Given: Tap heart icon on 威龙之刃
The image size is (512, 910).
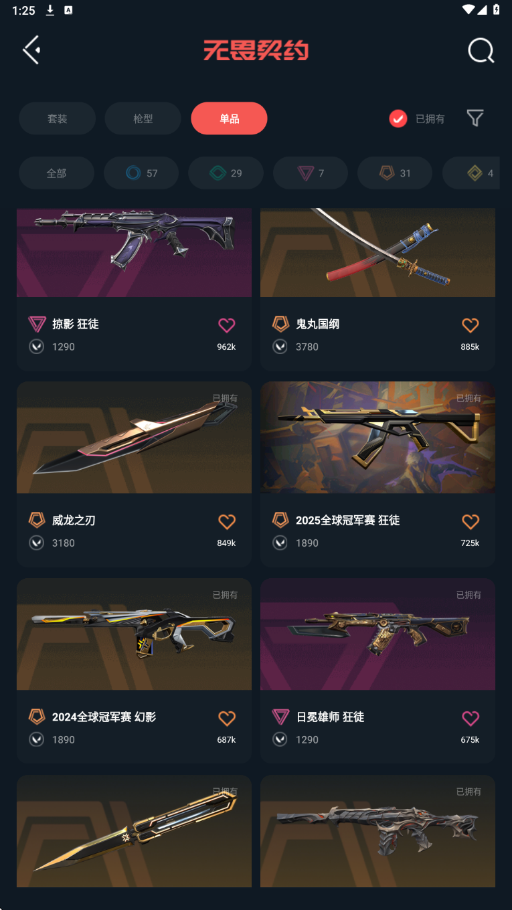Looking at the screenshot, I should coord(227,521).
